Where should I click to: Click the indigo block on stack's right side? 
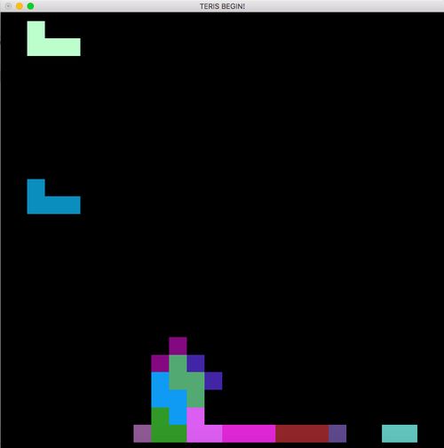pyautogui.click(x=195, y=364)
